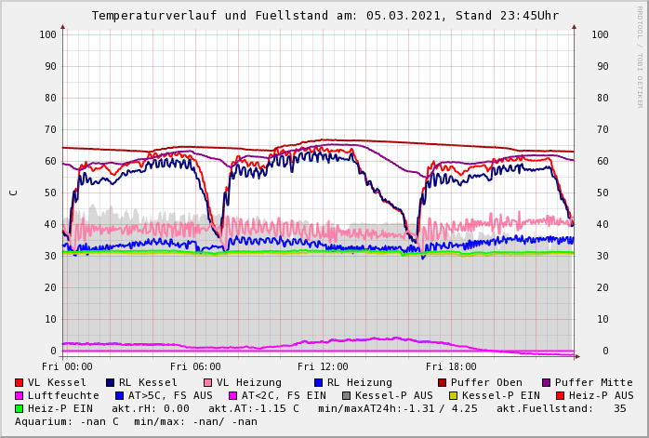The width and height of the screenshot is (649, 438).
Task: Click the green Heiz-P EIN swatch
Action: tap(19, 408)
